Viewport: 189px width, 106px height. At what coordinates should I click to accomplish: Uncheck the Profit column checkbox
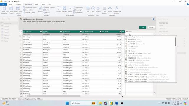click(120, 32)
